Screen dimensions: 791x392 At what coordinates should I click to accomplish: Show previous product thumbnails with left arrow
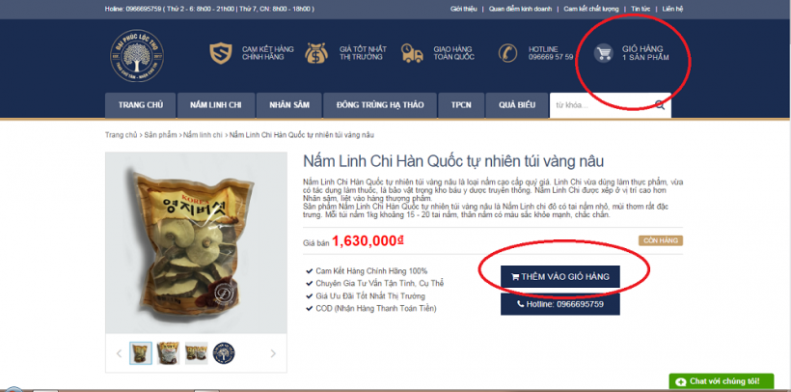click(119, 353)
